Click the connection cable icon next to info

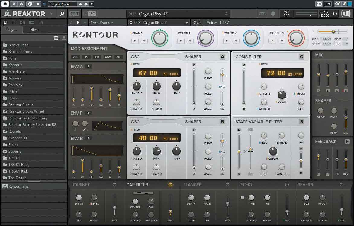262,14
